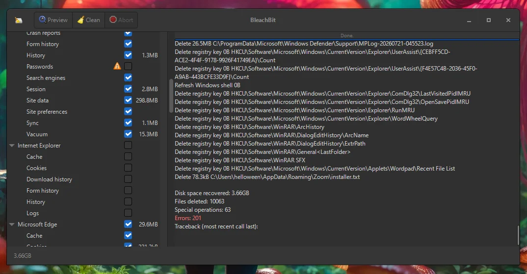527x274 pixels.
Task: Select the Download history item
Action: pyautogui.click(x=49, y=179)
